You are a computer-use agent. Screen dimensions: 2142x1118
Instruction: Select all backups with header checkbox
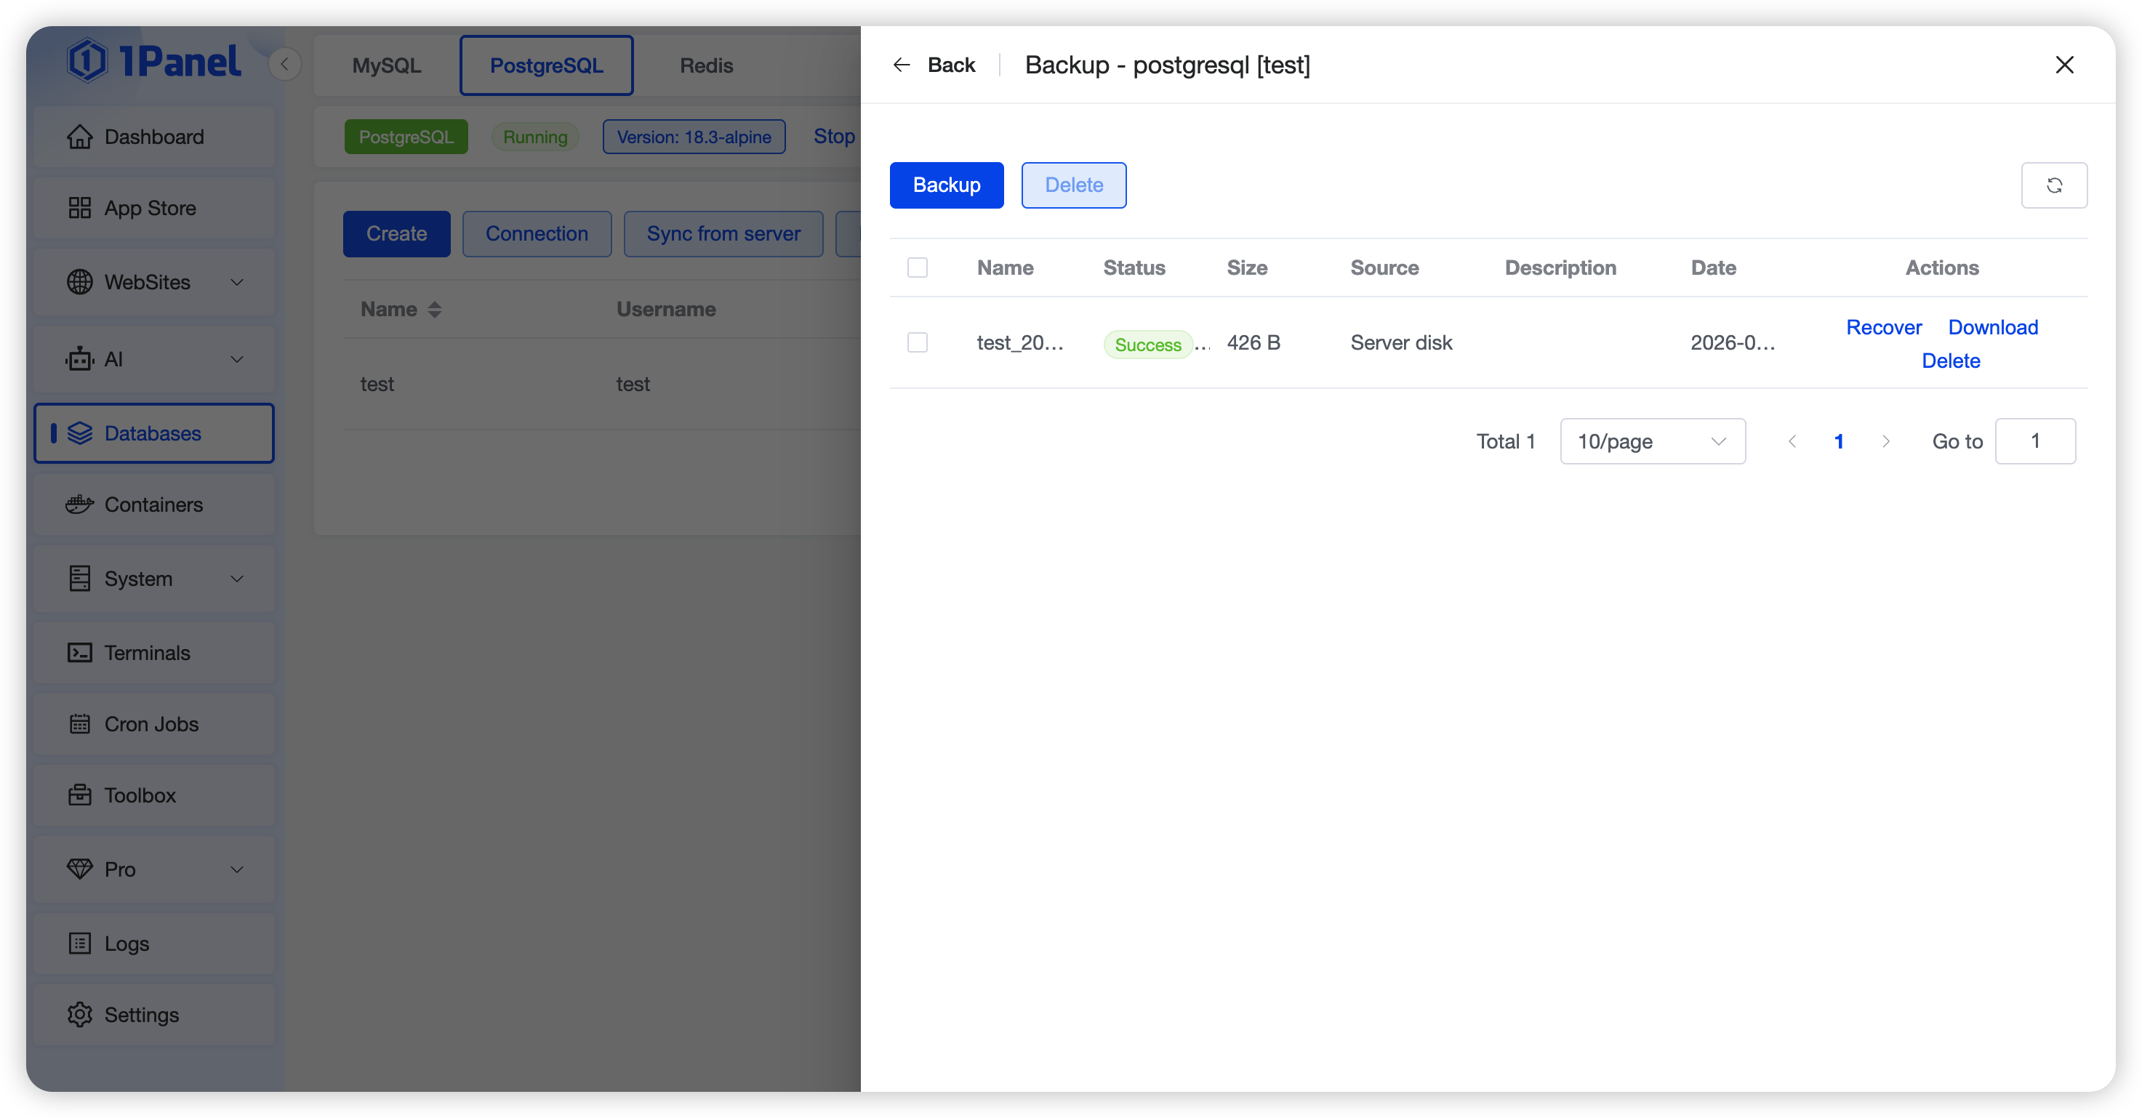(917, 268)
